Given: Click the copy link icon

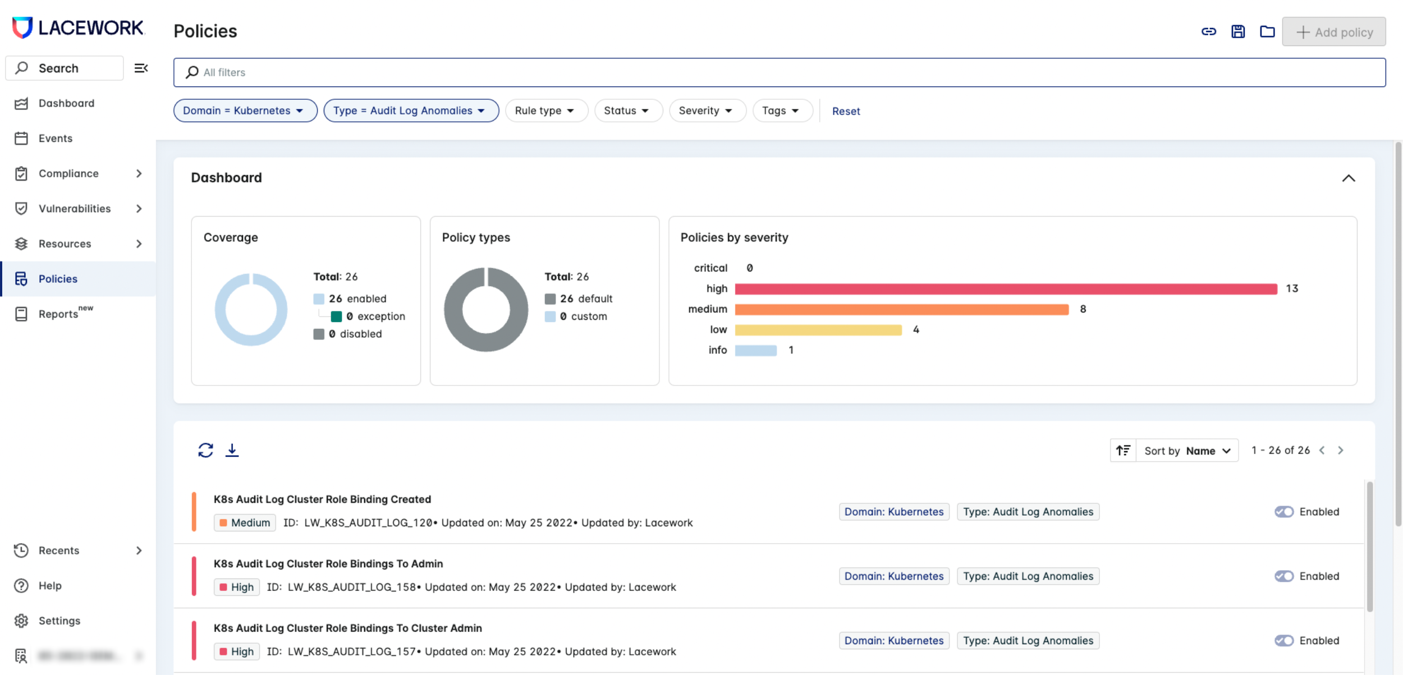Looking at the screenshot, I should click(1208, 32).
